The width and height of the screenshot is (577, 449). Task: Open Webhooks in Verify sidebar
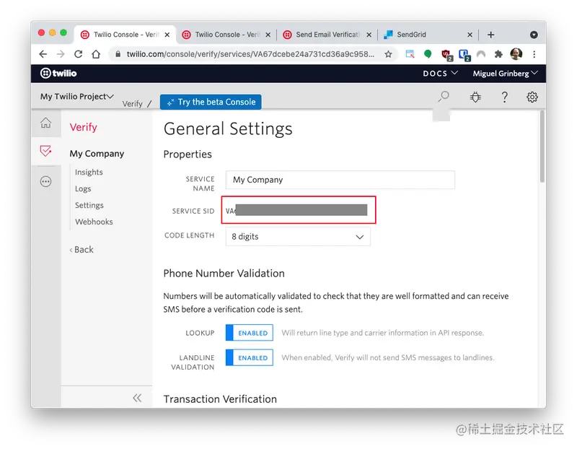[94, 222]
